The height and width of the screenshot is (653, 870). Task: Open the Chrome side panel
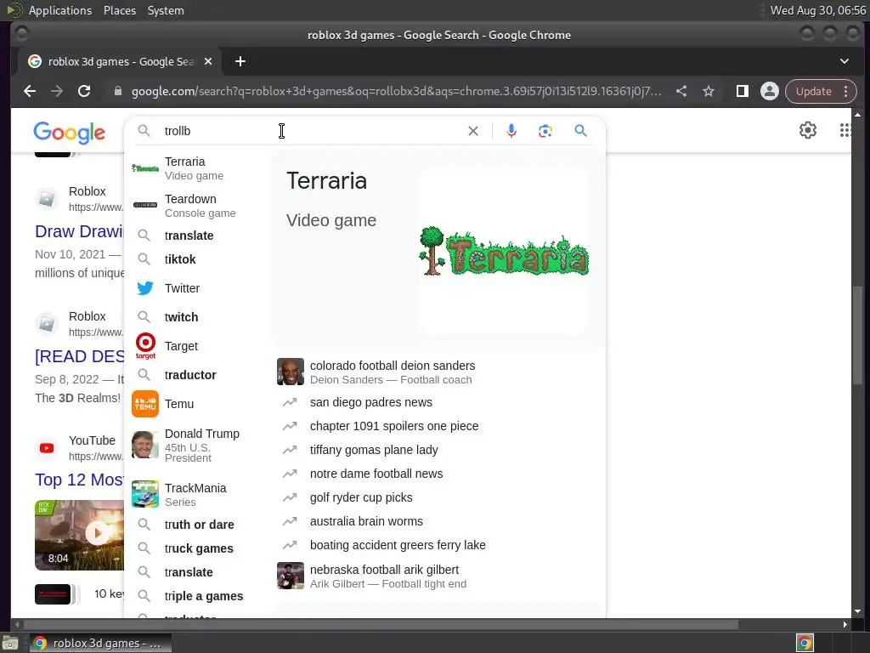click(743, 91)
